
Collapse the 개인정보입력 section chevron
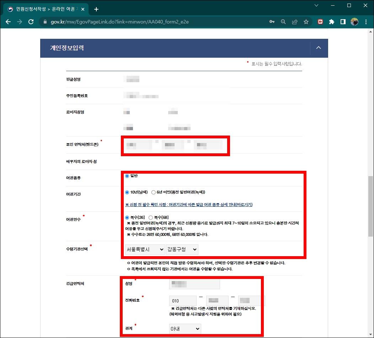[319, 48]
